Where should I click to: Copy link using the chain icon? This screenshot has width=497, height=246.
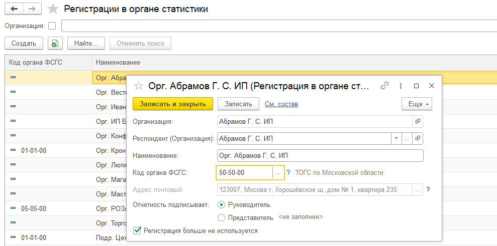[385, 86]
